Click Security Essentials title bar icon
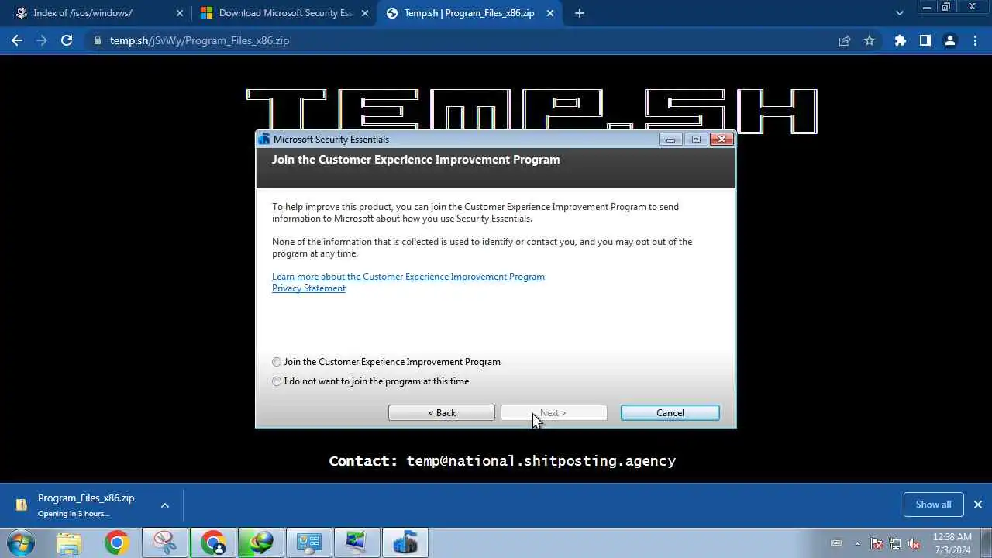Viewport: 992px width, 558px height. click(264, 139)
